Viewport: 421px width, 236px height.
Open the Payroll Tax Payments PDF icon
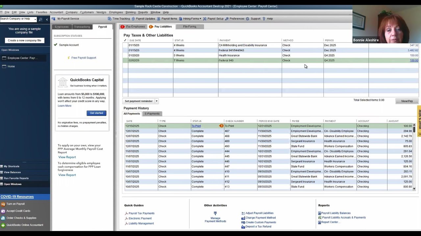(126, 213)
